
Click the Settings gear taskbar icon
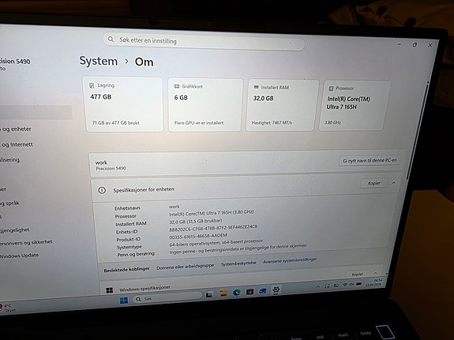[x=276, y=290]
